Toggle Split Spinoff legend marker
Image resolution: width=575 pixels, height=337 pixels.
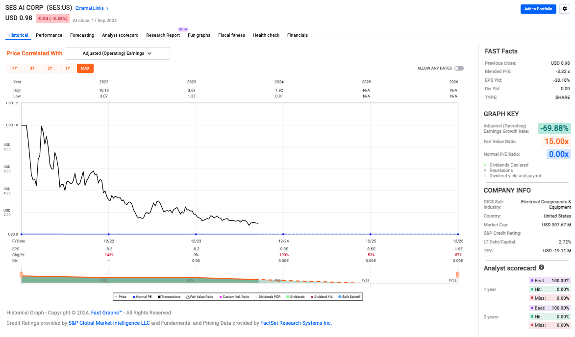(x=340, y=297)
